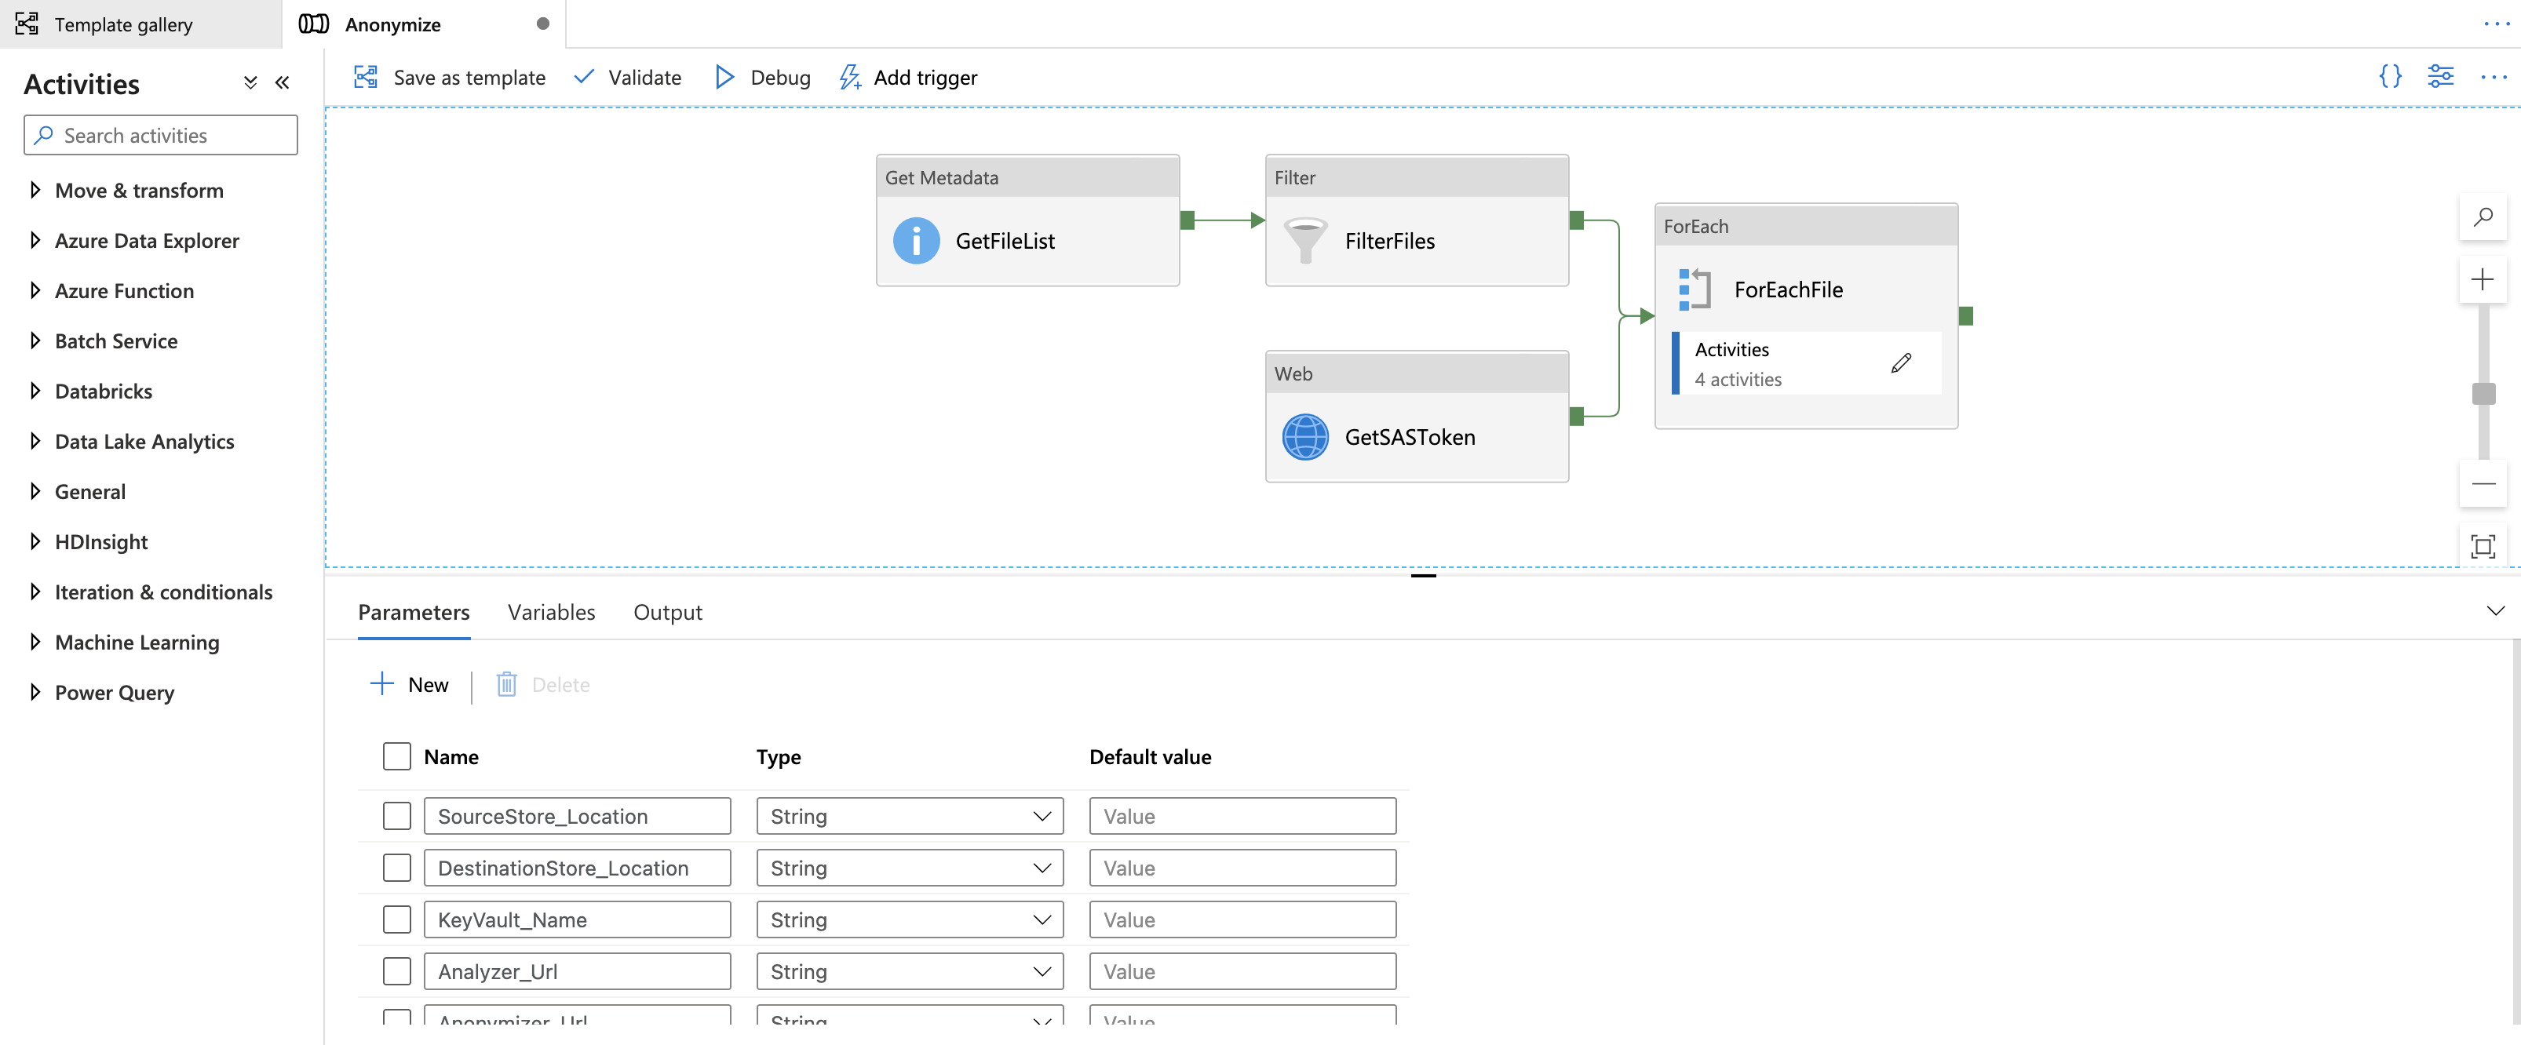Screen dimensions: 2521x1045
Task: Zoom out on the canvas with minus
Action: tap(2483, 484)
